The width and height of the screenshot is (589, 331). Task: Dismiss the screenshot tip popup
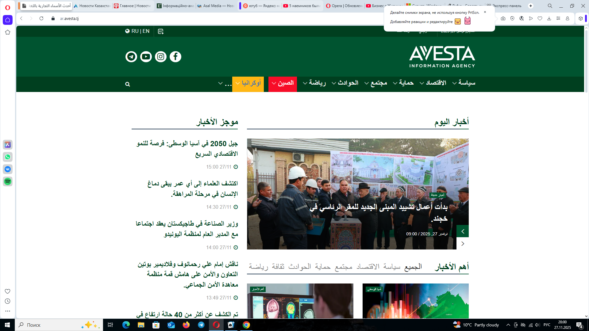click(x=485, y=12)
